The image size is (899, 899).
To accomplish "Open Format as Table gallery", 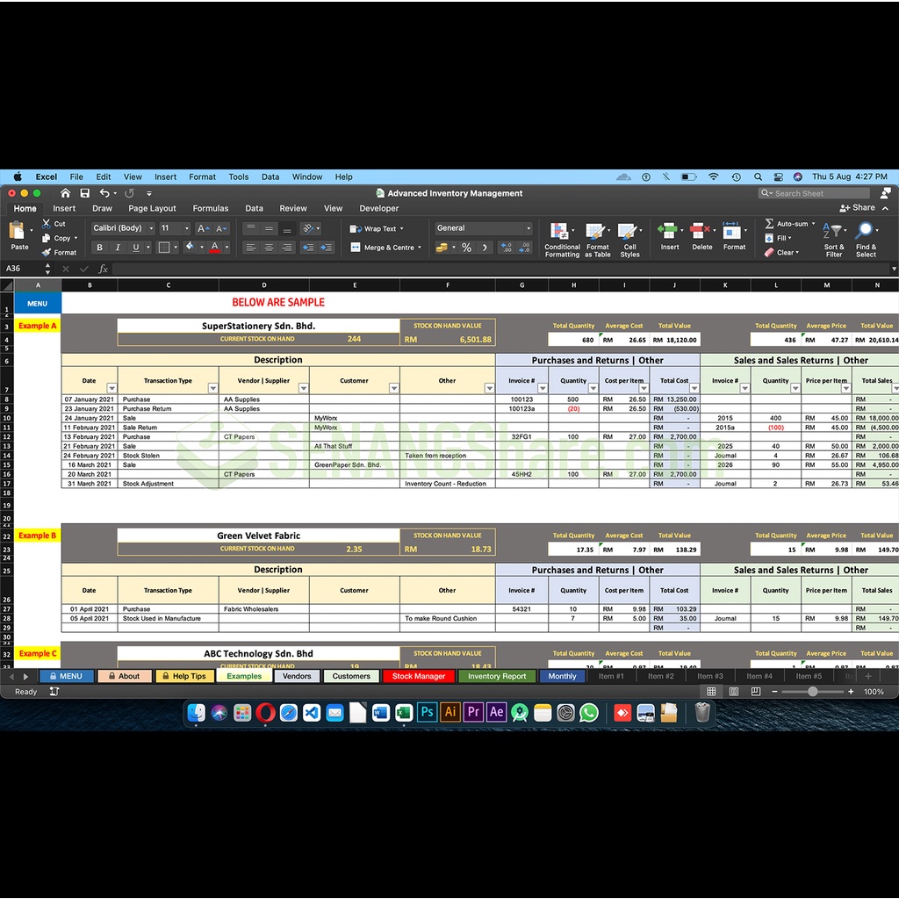I will (597, 232).
